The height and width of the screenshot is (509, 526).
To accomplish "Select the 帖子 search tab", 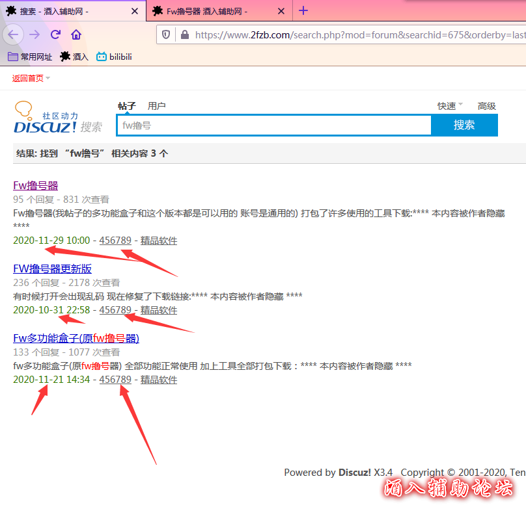I will (x=127, y=106).
